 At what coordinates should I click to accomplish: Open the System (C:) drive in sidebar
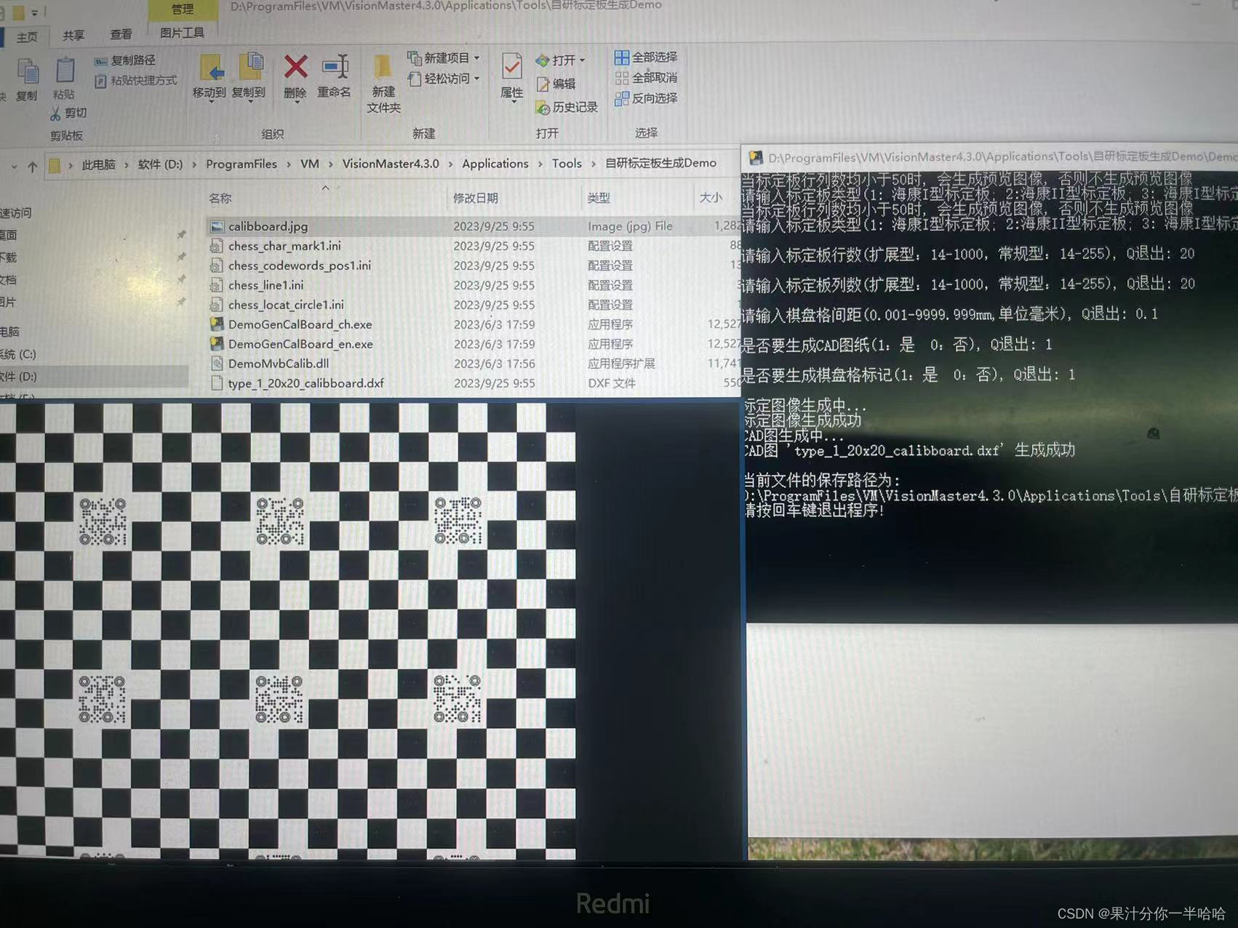pyautogui.click(x=18, y=354)
